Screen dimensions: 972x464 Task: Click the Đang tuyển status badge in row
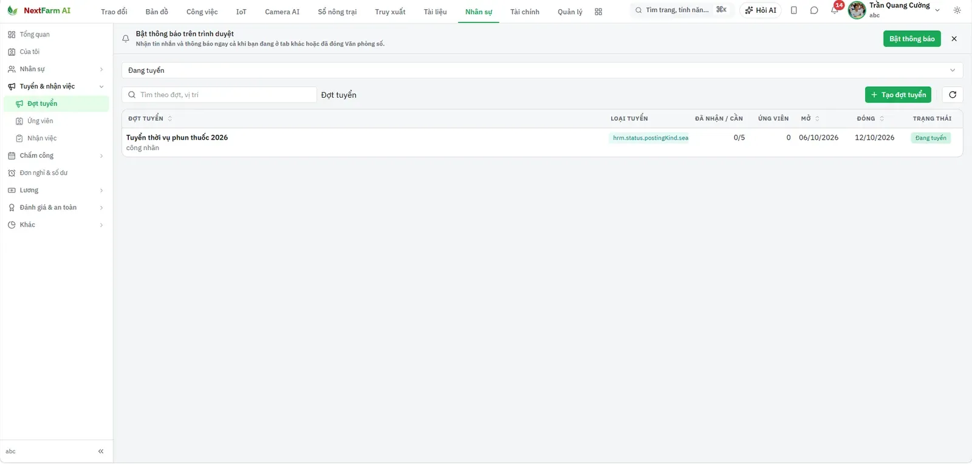(931, 138)
